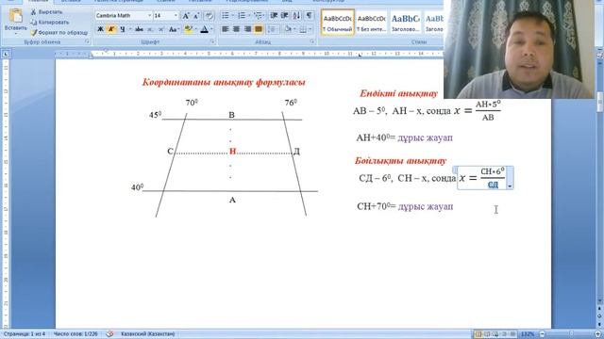Apply the font color (A) swatch

(x=204, y=29)
